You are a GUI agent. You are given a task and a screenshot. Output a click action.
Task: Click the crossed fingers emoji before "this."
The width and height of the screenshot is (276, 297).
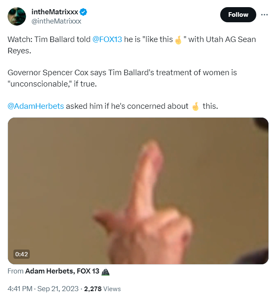[195, 106]
